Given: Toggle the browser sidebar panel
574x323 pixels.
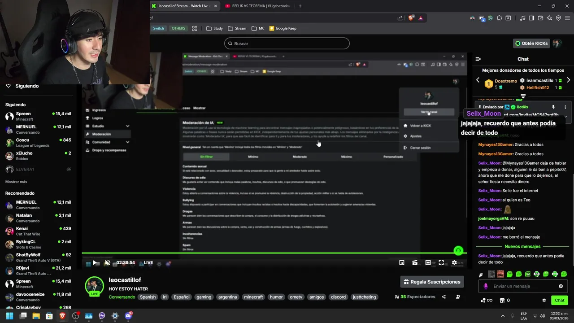Looking at the screenshot, I should [531, 18].
